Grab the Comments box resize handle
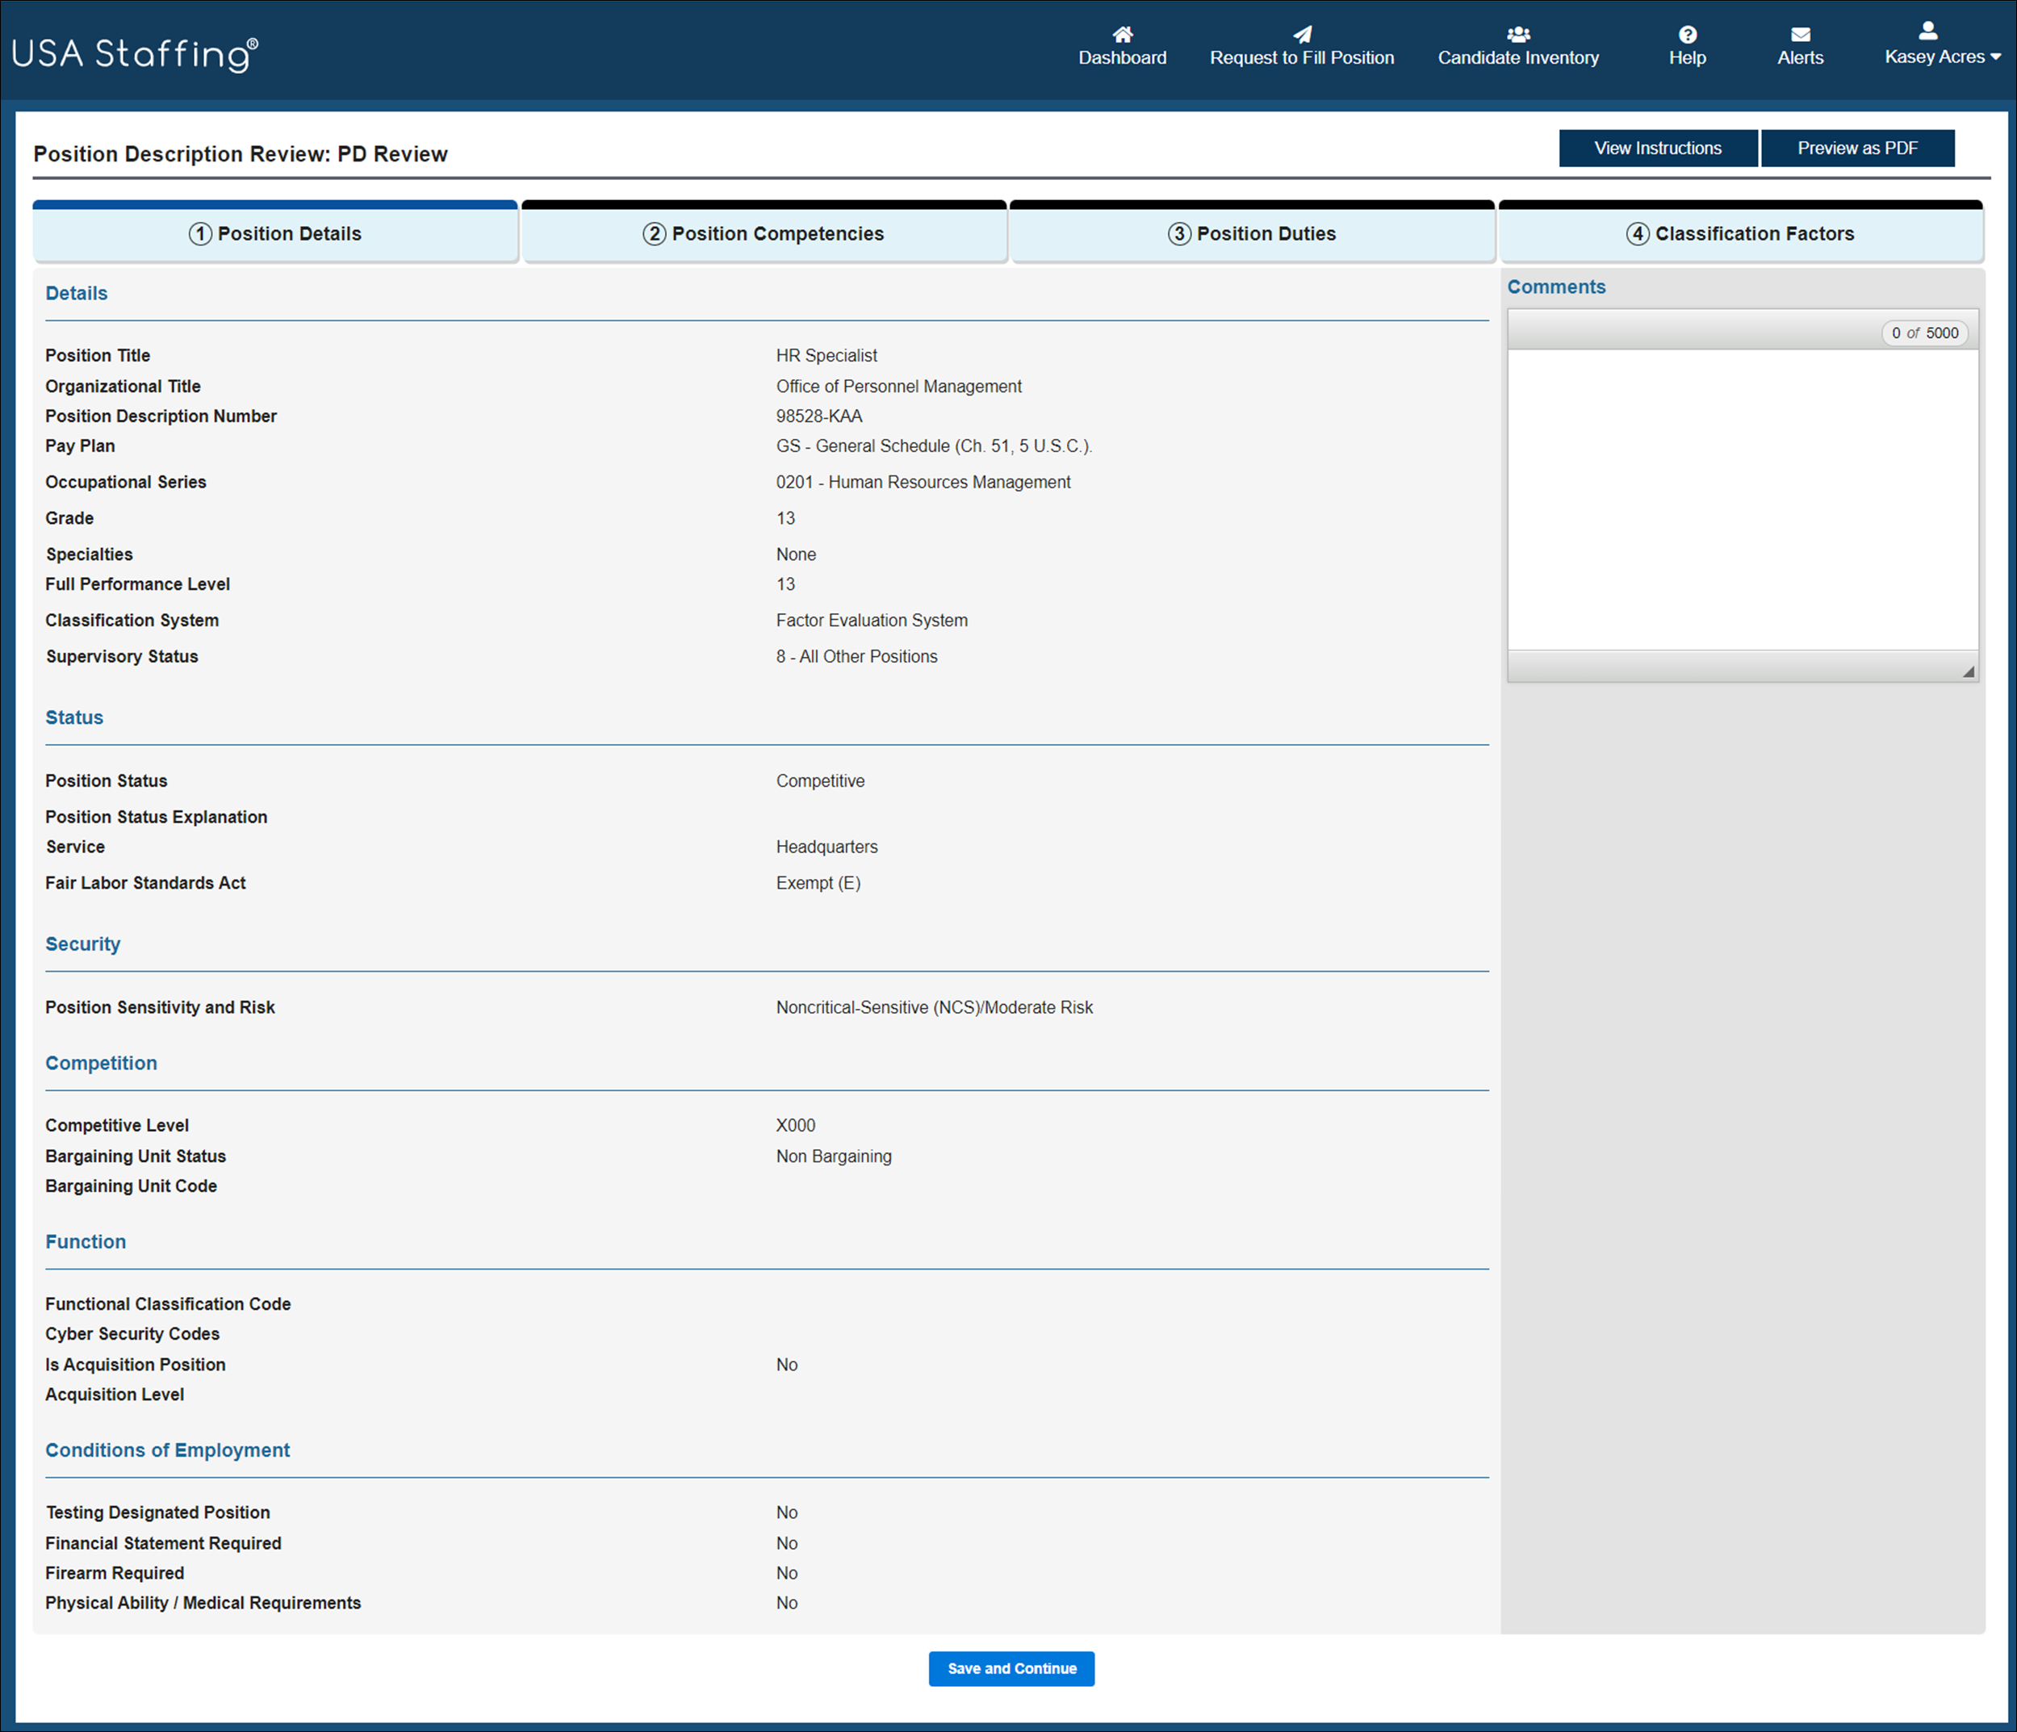 pyautogui.click(x=1967, y=671)
